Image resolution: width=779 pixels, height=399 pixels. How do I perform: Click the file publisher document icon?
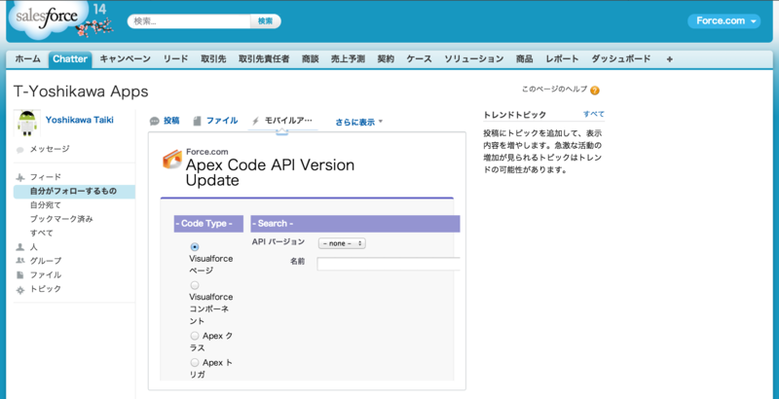click(x=198, y=121)
